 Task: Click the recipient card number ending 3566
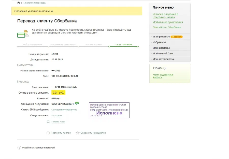(x=56, y=70)
